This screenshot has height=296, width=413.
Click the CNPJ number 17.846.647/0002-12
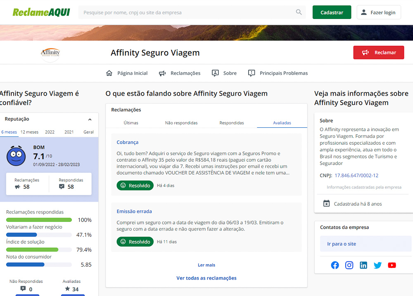356,175
